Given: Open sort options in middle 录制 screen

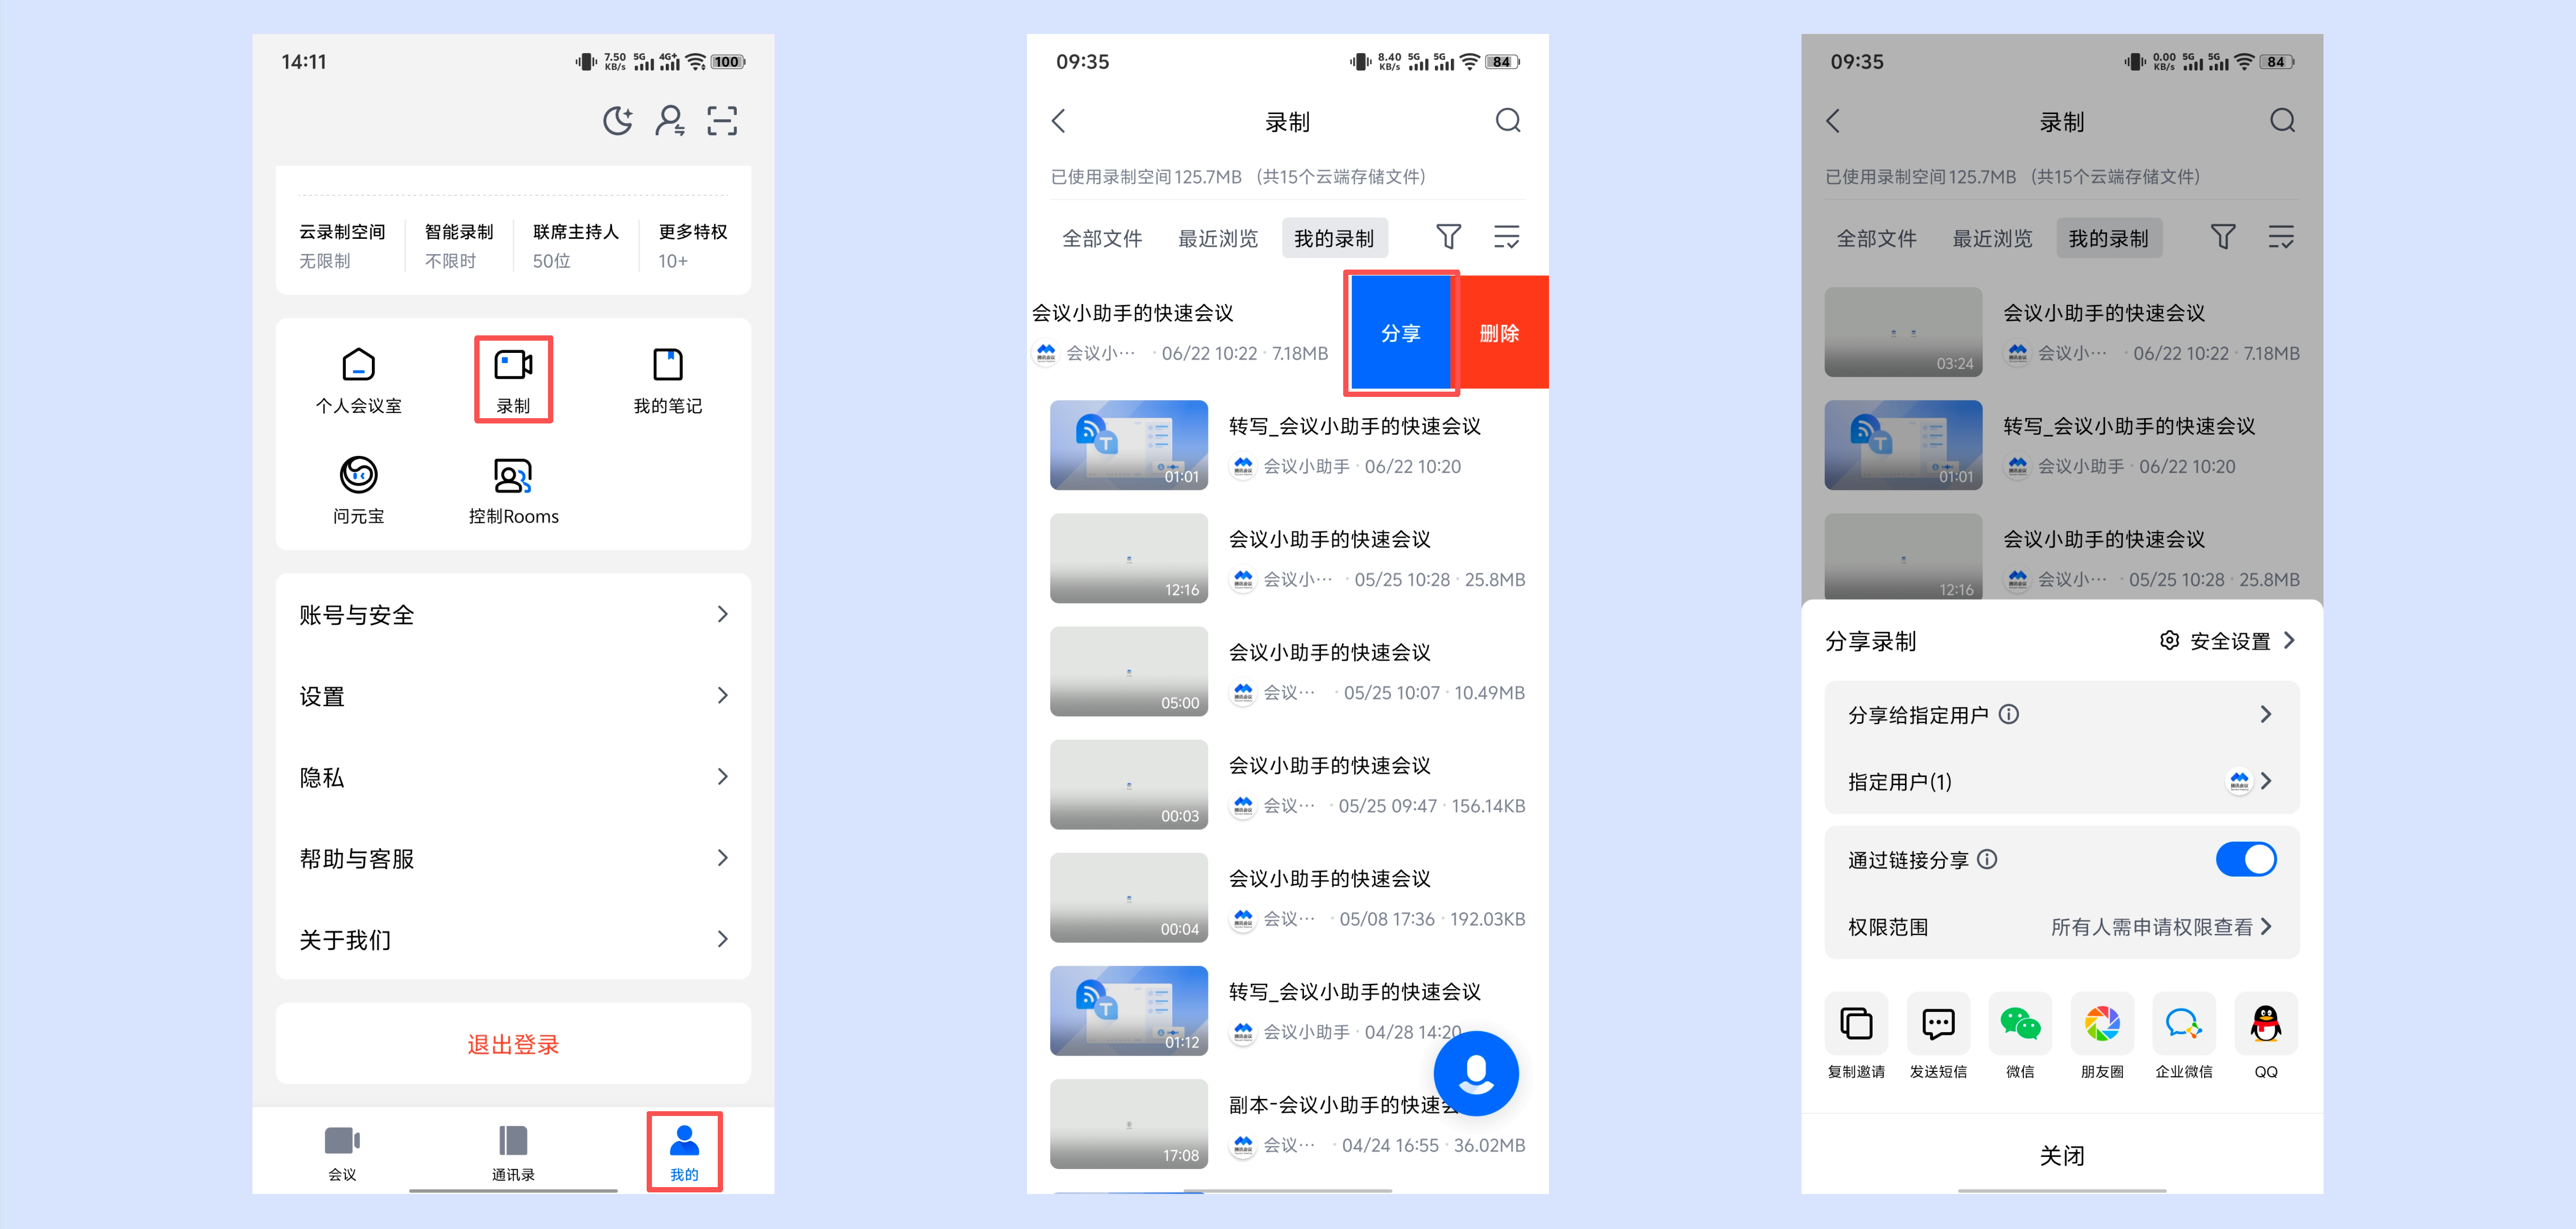Looking at the screenshot, I should point(1506,237).
